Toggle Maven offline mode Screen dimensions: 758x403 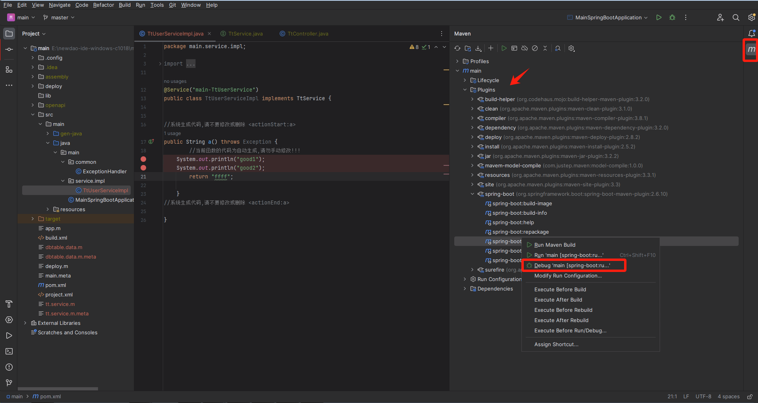coord(525,48)
